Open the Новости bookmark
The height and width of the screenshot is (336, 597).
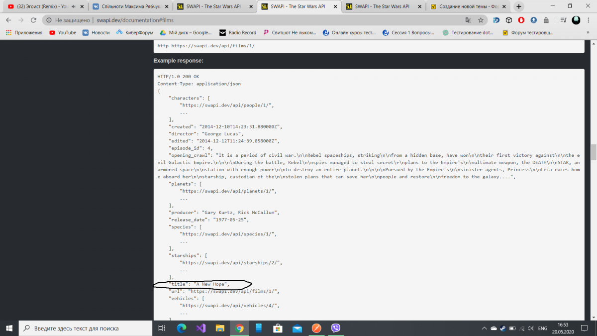click(96, 32)
